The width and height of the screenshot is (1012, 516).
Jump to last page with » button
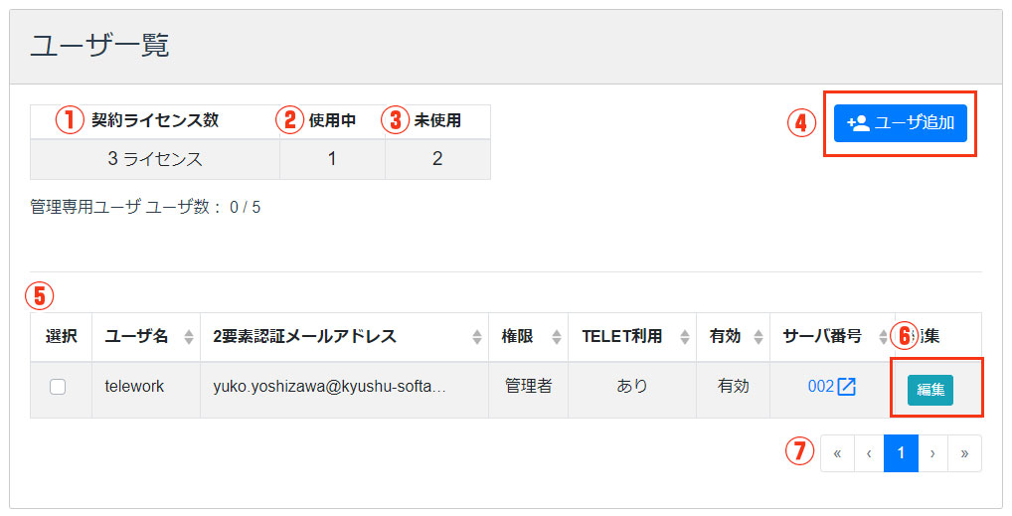click(964, 453)
